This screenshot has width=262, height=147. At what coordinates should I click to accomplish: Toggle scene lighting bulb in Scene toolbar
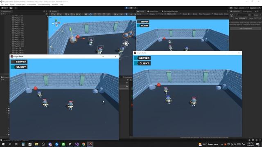[x=126, y=14]
